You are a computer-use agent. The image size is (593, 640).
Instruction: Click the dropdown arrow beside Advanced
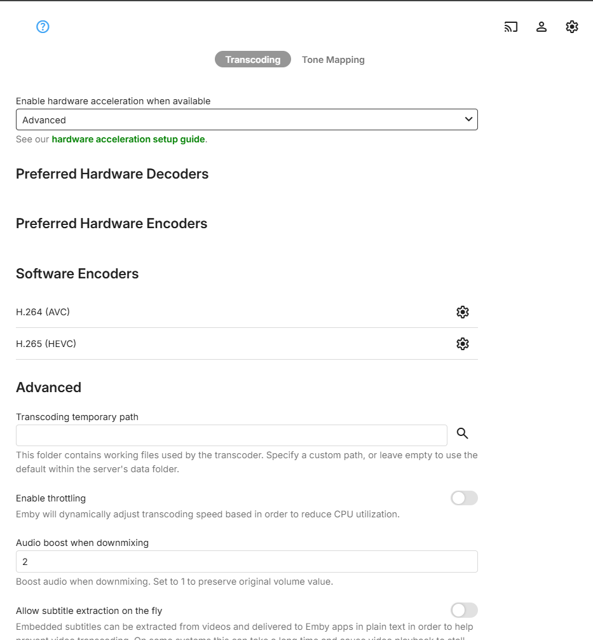pyautogui.click(x=468, y=119)
